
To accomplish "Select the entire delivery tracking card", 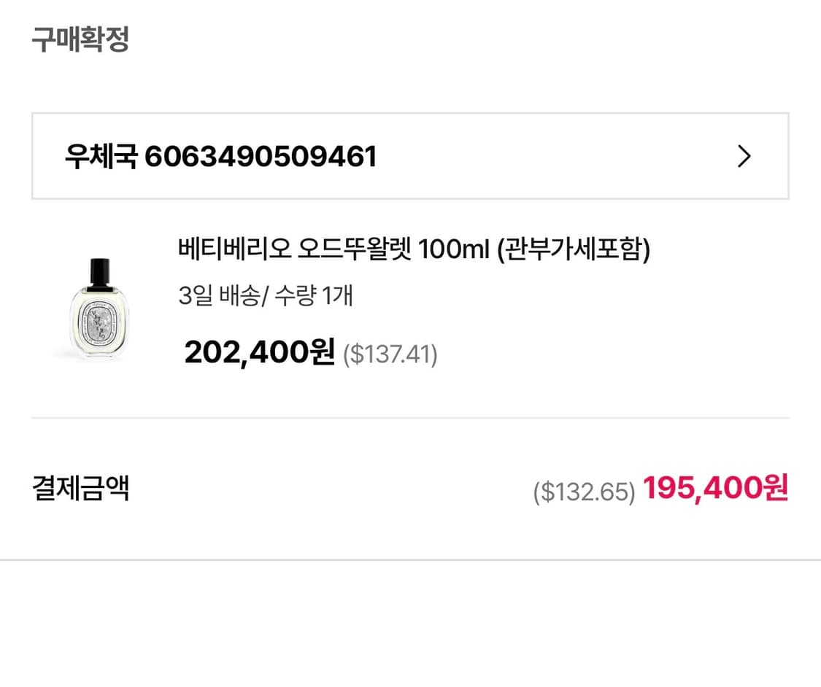I will coord(409,155).
